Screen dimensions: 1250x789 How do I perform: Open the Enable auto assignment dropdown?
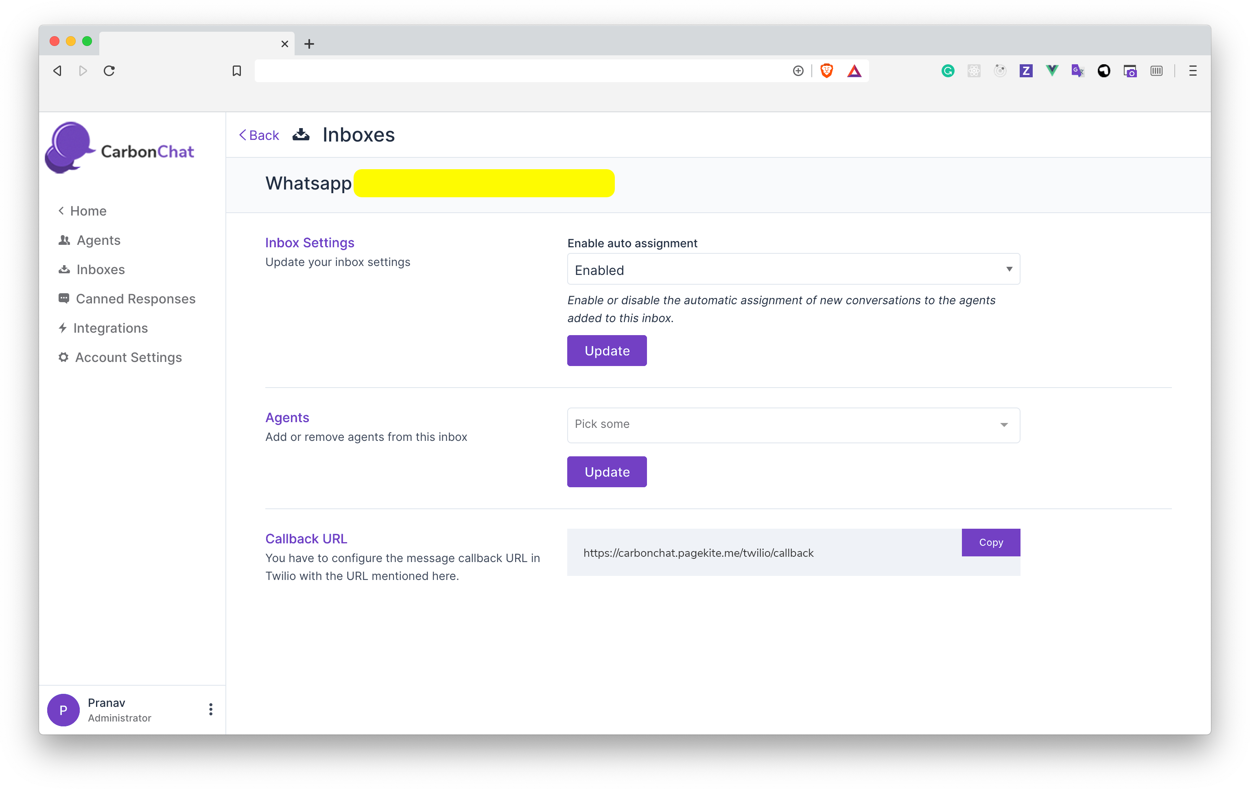click(x=793, y=269)
